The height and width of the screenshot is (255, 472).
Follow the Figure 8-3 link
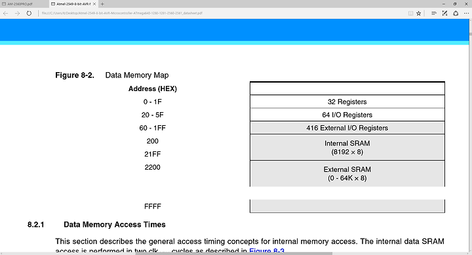click(x=267, y=250)
